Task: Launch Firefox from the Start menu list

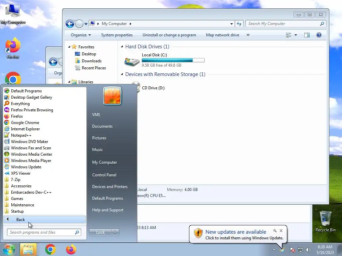Action: [x=13, y=116]
